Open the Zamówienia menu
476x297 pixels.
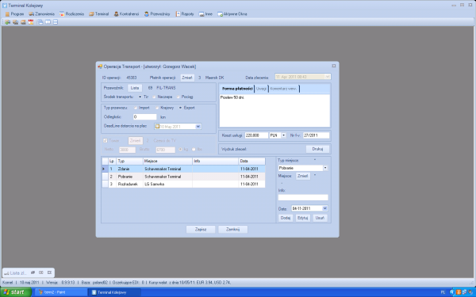click(41, 14)
